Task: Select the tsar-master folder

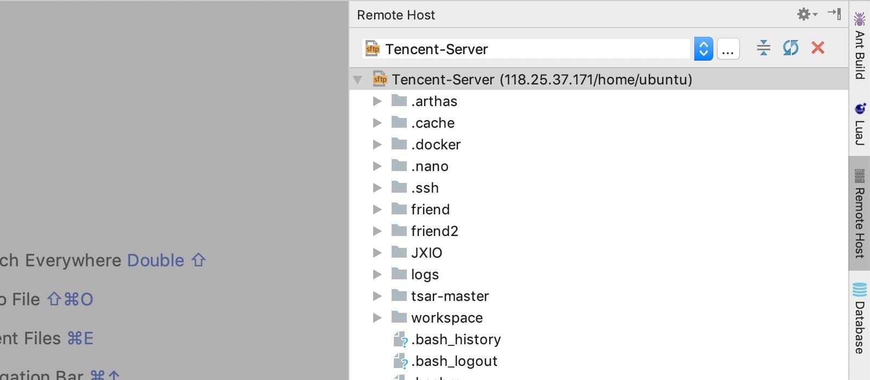Action: (x=450, y=296)
